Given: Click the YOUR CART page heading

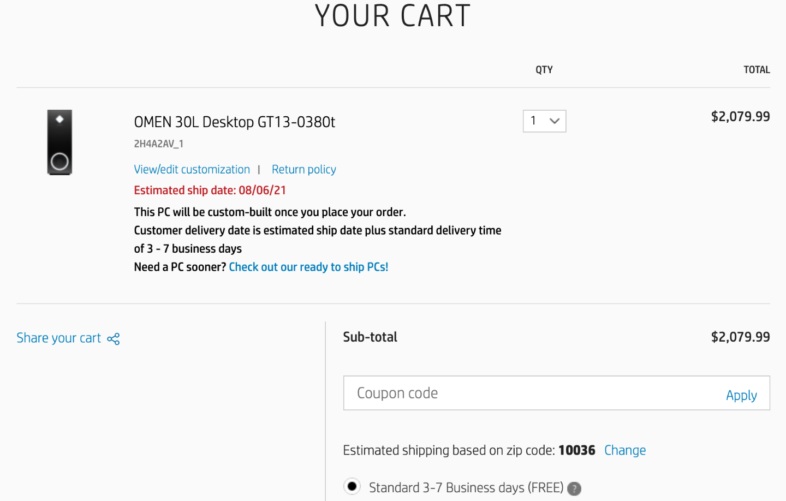Looking at the screenshot, I should (x=392, y=16).
